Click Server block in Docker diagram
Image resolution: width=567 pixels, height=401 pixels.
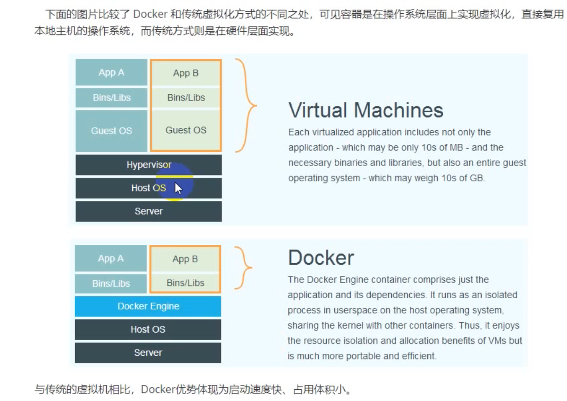tap(148, 352)
